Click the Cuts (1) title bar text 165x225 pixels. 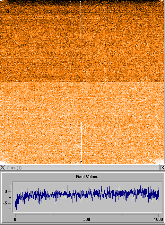[x=14, y=168]
